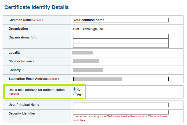Viewport: 187px width, 125px height.
Task: Focus the first Organizational Unit text box
Action: coord(121,36)
